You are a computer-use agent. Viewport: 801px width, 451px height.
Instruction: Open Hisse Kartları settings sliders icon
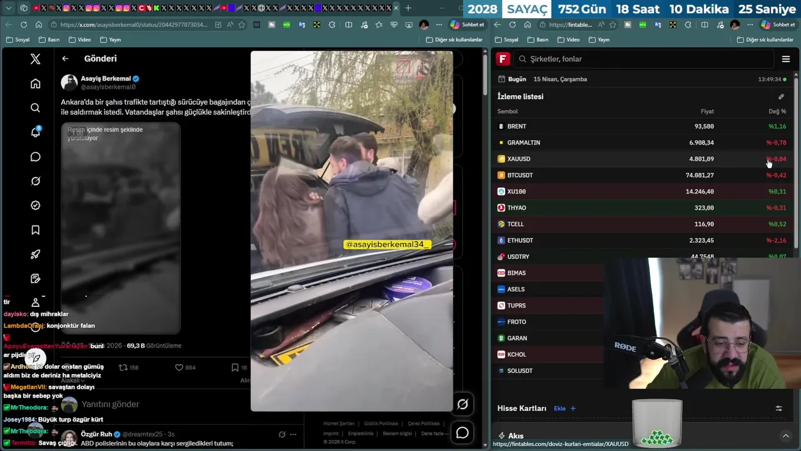click(x=778, y=408)
